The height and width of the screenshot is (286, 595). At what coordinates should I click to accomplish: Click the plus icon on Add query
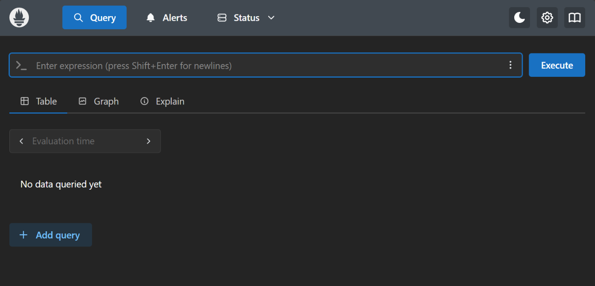[24, 235]
